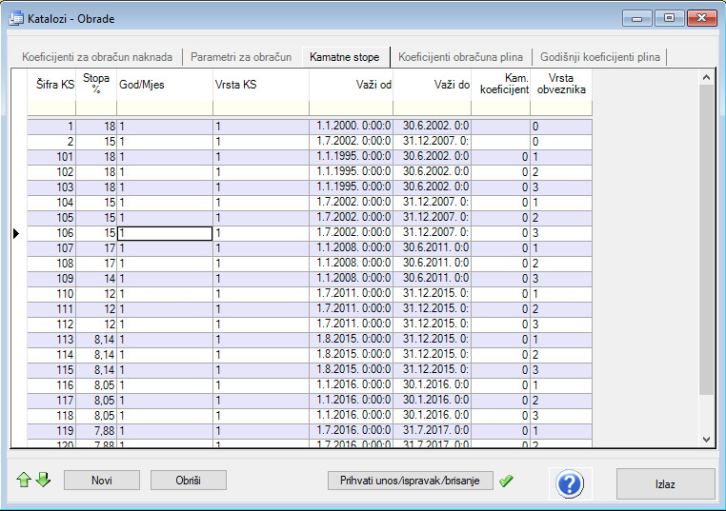Close the Katalozi - Obrade window
The height and width of the screenshot is (511, 726).
click(x=702, y=18)
